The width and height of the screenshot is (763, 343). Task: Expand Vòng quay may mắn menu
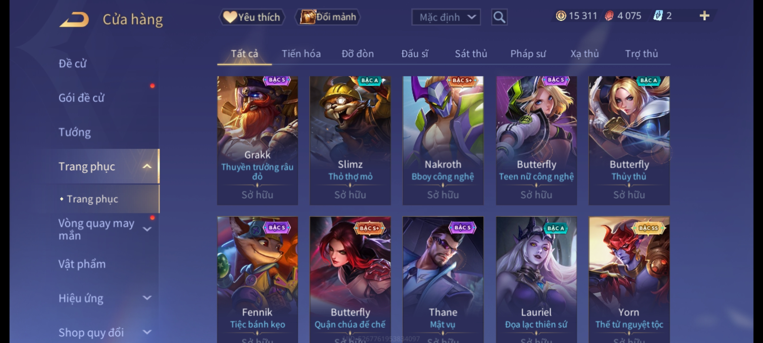(147, 229)
